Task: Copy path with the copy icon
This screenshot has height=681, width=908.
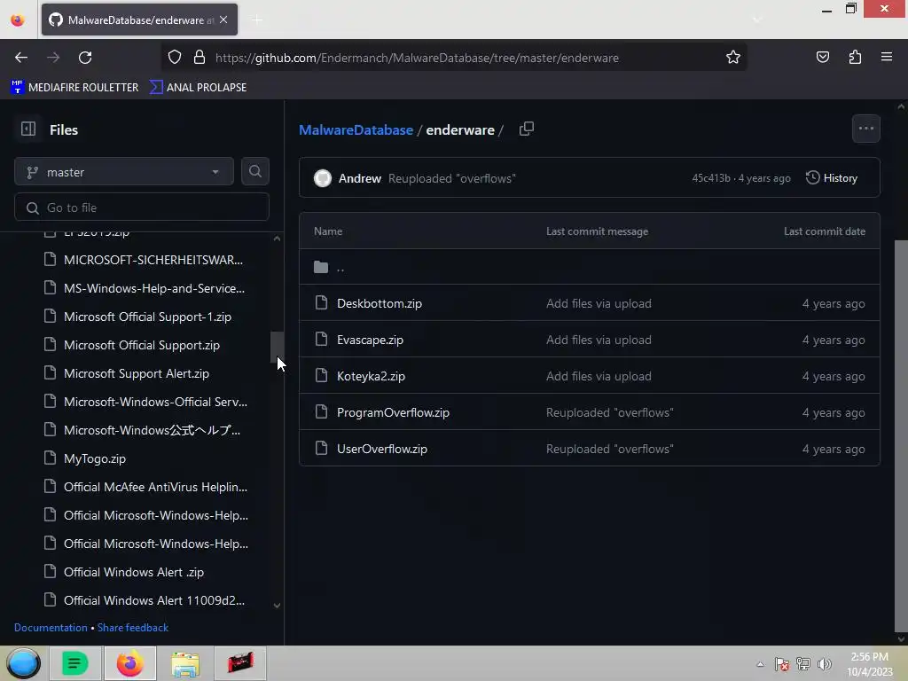Action: coord(527,129)
